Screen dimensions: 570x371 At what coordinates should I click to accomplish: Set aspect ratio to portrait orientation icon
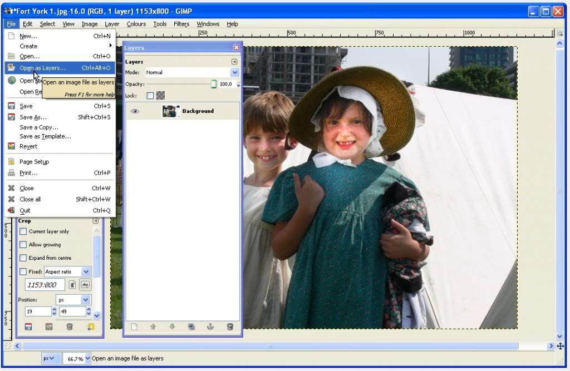72,285
